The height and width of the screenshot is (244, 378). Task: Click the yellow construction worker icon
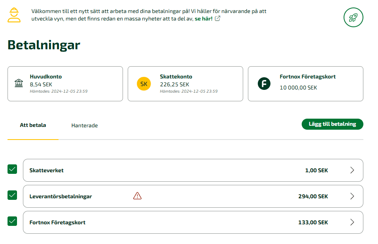coord(14,15)
